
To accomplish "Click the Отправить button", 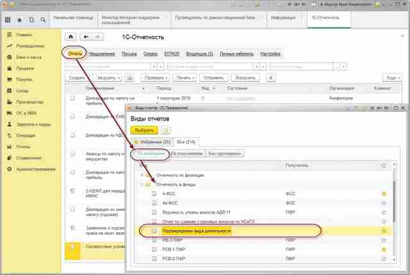I will point(213,78).
